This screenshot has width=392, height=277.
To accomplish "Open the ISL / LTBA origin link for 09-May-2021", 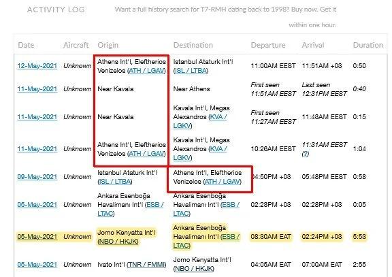I will click(115, 182).
